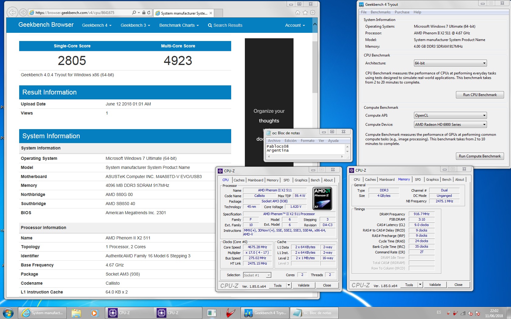The image size is (511, 319).
Task: Click the Bloc de notas title icon
Action: (x=268, y=133)
